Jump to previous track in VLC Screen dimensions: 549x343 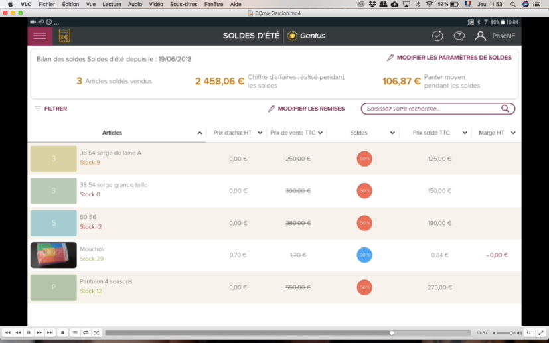click(x=7, y=332)
